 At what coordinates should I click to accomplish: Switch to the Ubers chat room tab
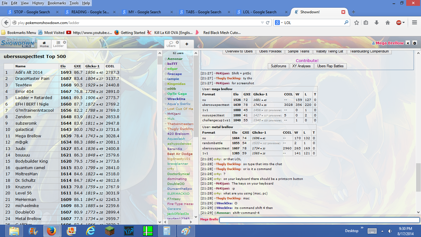pyautogui.click(x=171, y=44)
